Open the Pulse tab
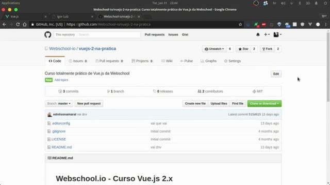 coord(187,61)
